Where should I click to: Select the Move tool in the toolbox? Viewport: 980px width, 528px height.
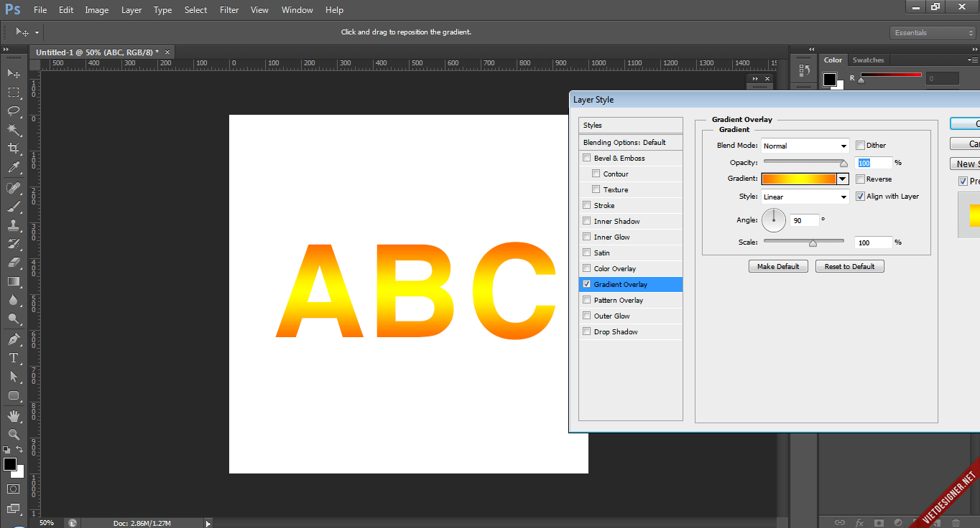14,73
